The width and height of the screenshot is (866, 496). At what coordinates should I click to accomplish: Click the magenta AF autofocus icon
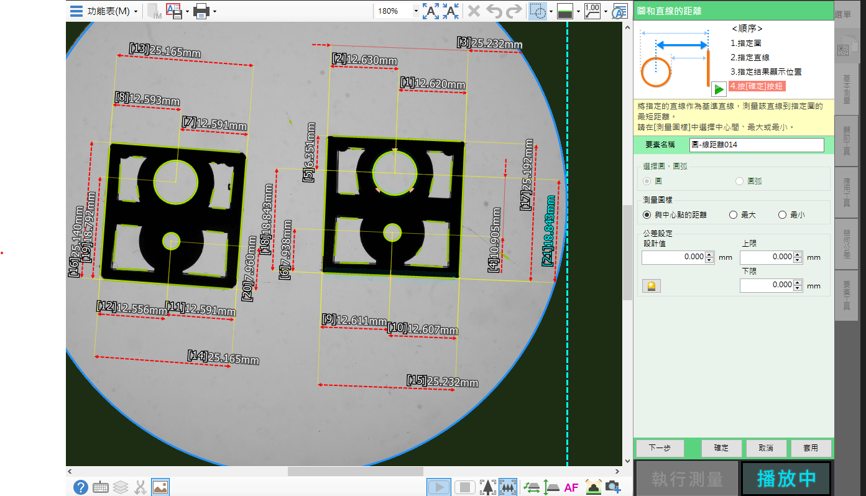[571, 487]
